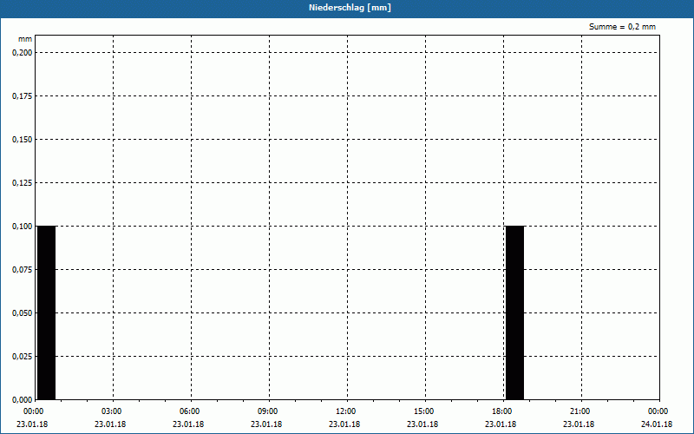Click the 12:00 time axis label

click(x=346, y=411)
